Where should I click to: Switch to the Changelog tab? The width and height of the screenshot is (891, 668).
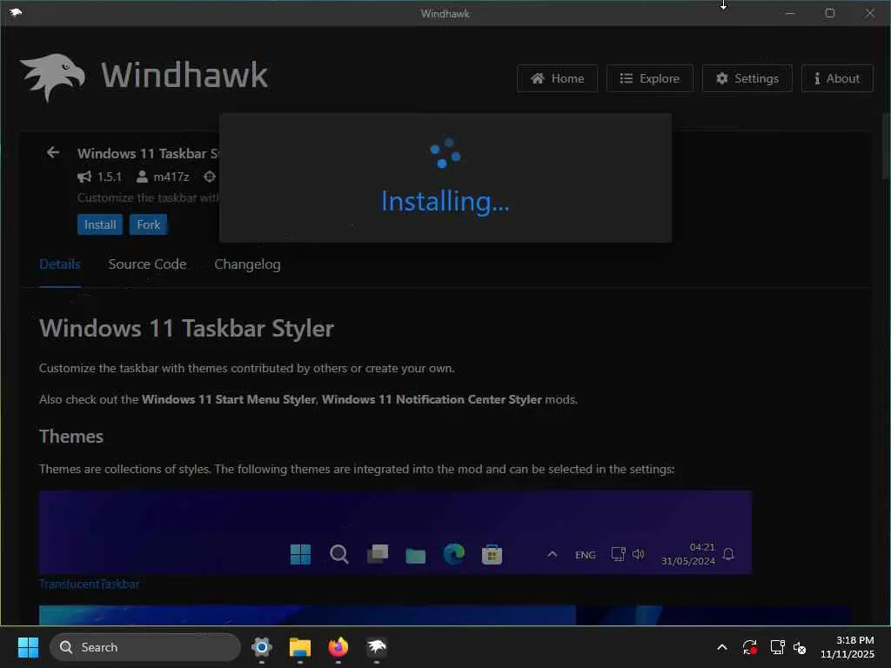247,264
